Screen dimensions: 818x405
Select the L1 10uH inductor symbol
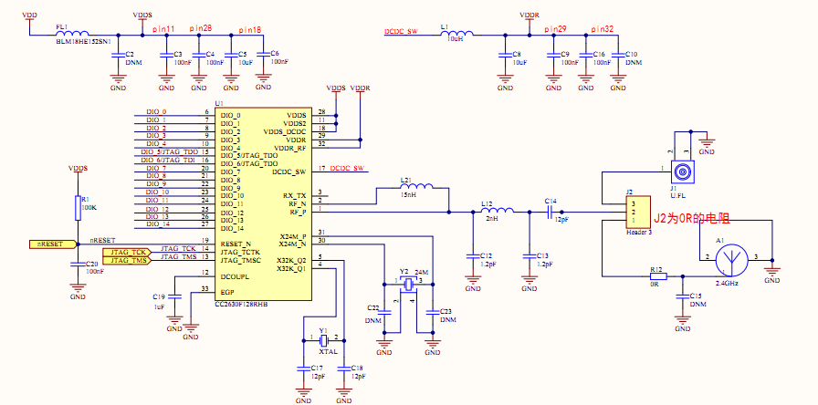click(x=457, y=34)
